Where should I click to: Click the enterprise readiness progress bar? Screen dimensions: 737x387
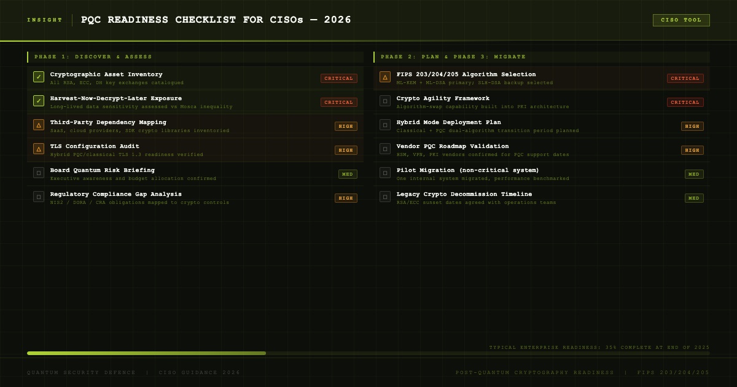(368, 353)
